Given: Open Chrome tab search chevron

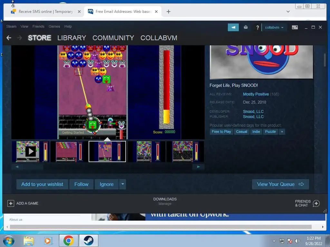Looking at the screenshot, I should pyautogui.click(x=288, y=12).
